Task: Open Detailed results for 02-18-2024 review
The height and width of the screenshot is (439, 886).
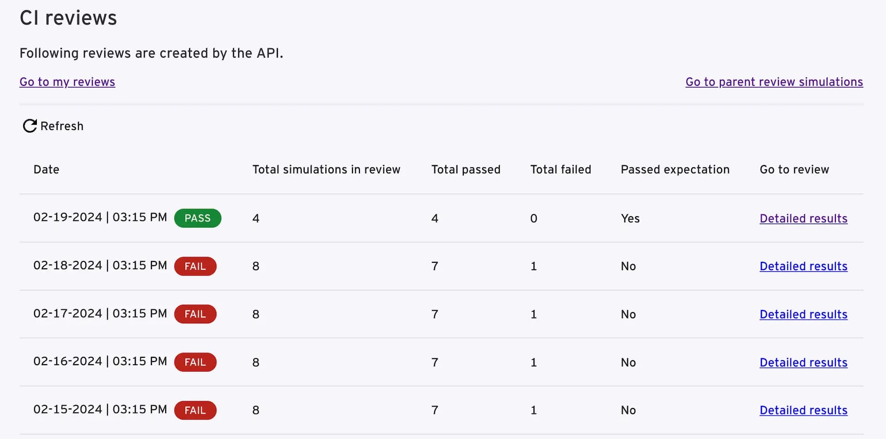Action: [803, 267]
